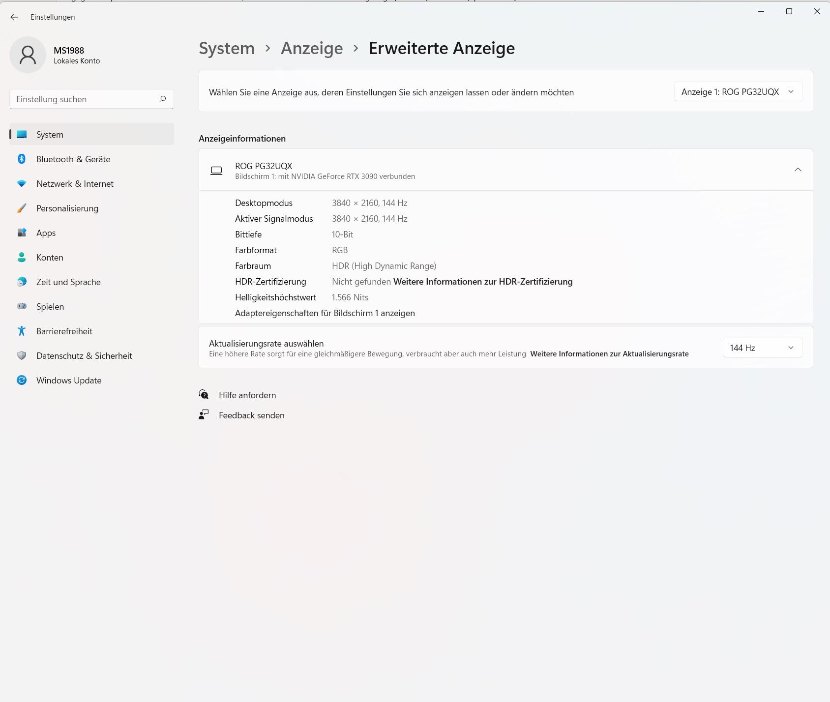Click the Desktopmodus value 3840 × 2160, 144 Hz
The height and width of the screenshot is (702, 830).
point(370,203)
